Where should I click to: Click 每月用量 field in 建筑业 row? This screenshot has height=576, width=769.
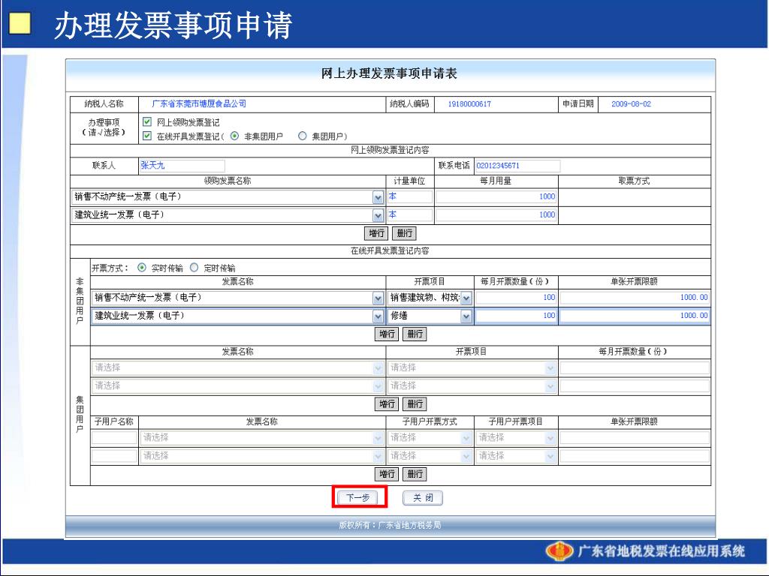pyautogui.click(x=496, y=215)
